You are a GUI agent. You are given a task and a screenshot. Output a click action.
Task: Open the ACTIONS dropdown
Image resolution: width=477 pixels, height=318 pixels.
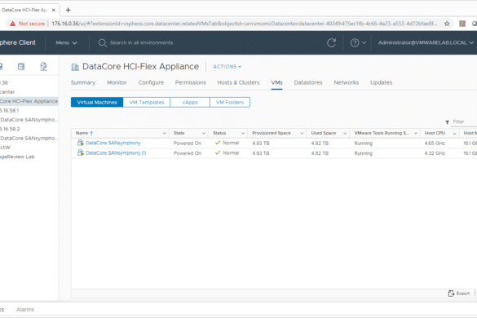point(227,66)
